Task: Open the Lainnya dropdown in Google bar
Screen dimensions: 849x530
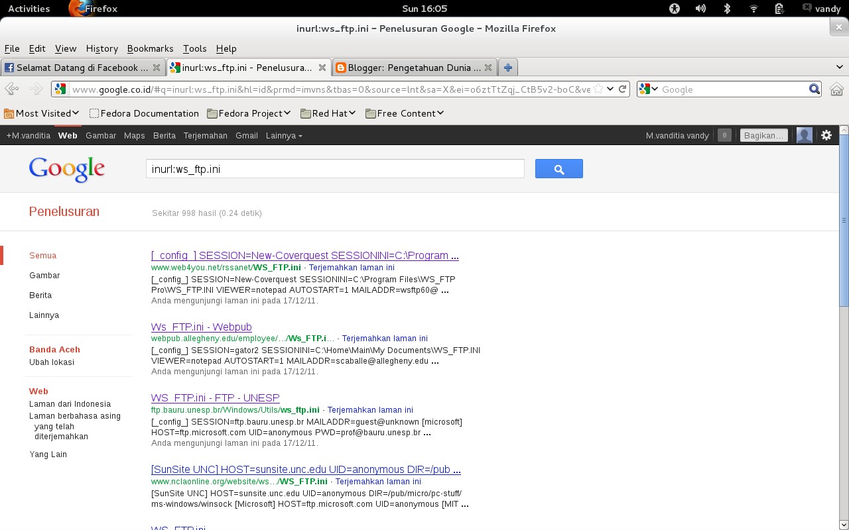Action: tap(284, 135)
